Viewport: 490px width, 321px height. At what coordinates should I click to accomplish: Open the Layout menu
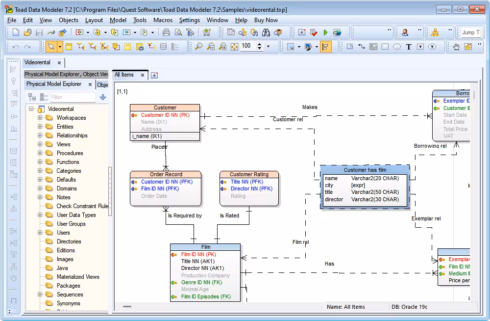click(x=94, y=20)
